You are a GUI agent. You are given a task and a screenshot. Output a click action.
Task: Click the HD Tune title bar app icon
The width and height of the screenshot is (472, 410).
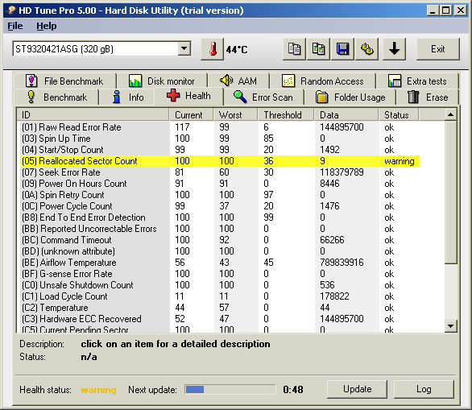[11, 10]
